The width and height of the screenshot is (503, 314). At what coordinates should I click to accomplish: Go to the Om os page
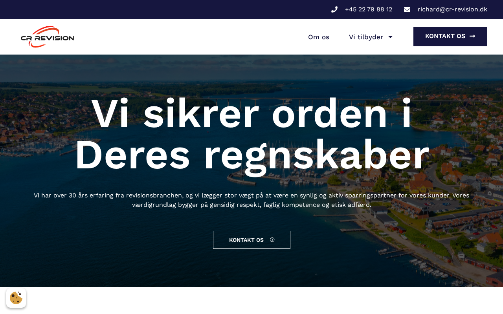click(319, 37)
